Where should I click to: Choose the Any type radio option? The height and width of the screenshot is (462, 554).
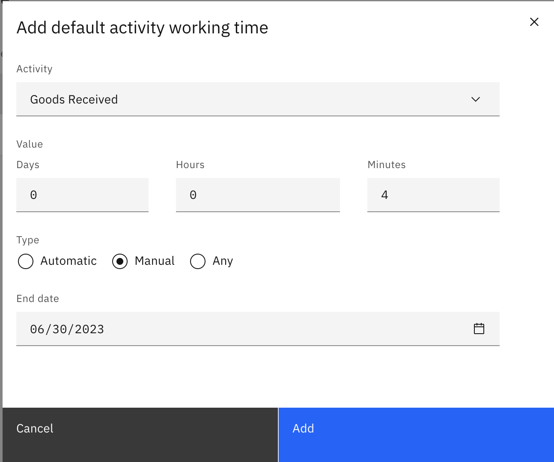198,261
